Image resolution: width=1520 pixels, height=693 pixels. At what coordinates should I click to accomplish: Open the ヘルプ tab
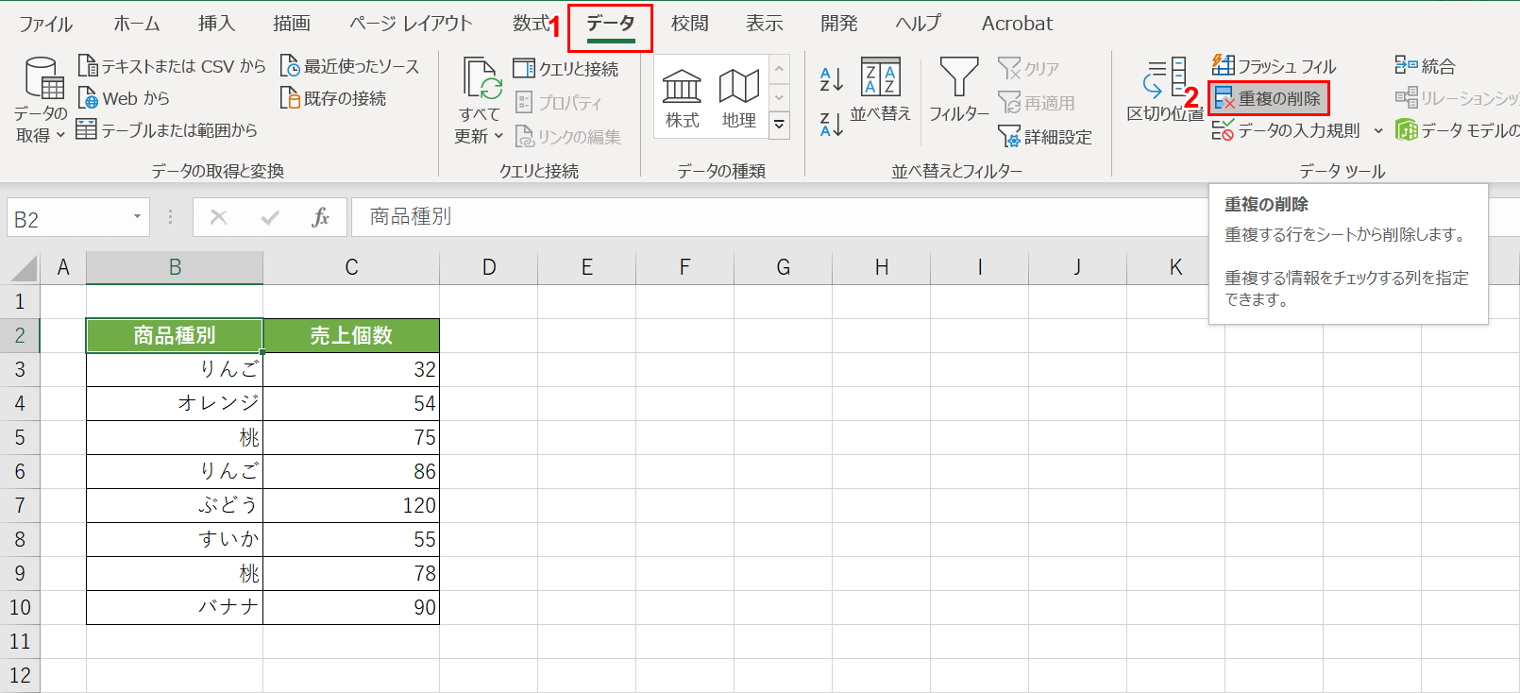(918, 24)
